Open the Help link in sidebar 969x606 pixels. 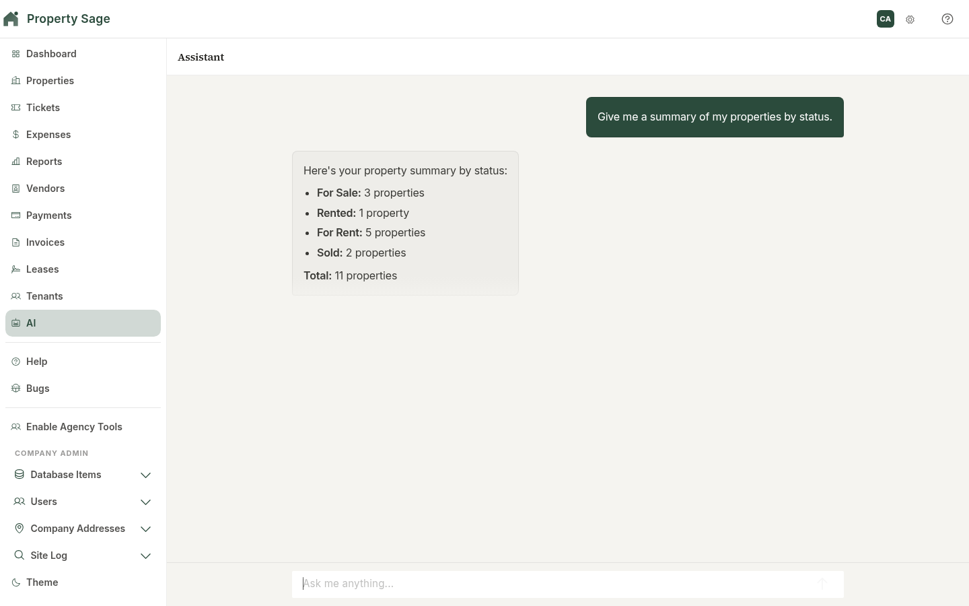point(83,362)
